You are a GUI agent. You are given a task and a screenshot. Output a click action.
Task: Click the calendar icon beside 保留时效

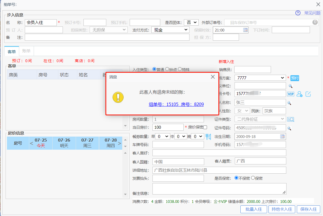pos(245,30)
